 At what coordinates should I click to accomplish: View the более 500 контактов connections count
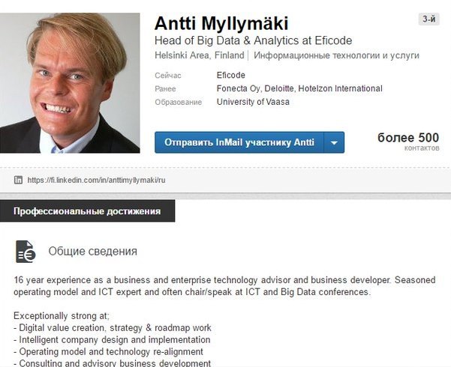click(x=407, y=141)
